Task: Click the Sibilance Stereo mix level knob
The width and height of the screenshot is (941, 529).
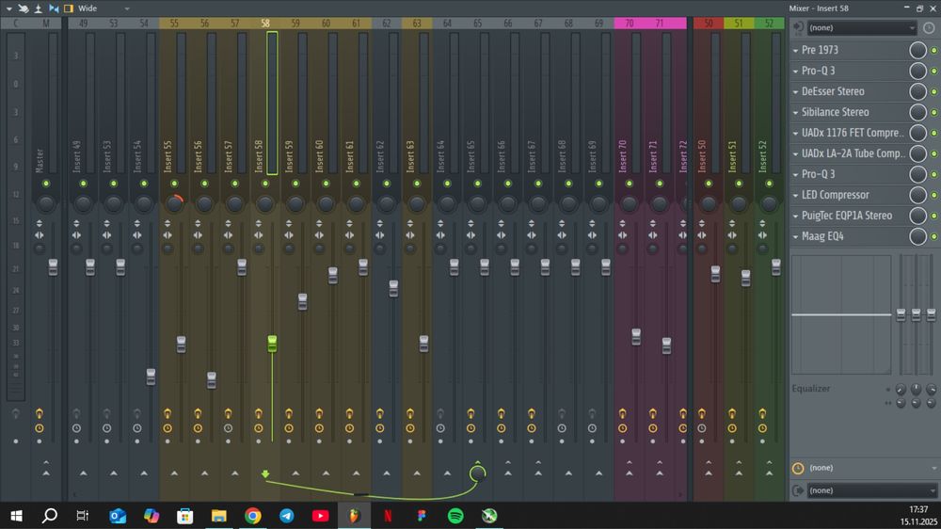Action: point(917,112)
